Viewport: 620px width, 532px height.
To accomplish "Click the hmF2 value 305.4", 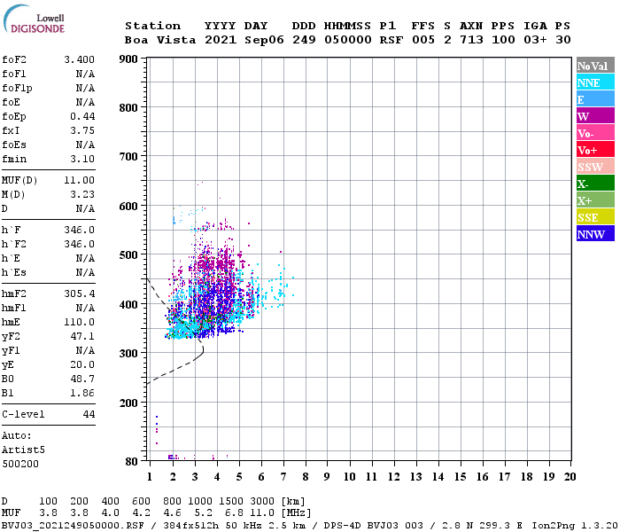I will [x=79, y=293].
